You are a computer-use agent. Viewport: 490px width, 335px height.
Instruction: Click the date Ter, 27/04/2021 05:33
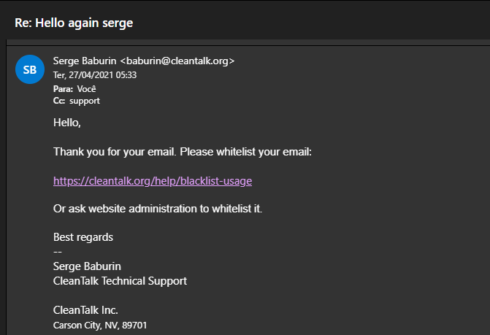point(95,75)
